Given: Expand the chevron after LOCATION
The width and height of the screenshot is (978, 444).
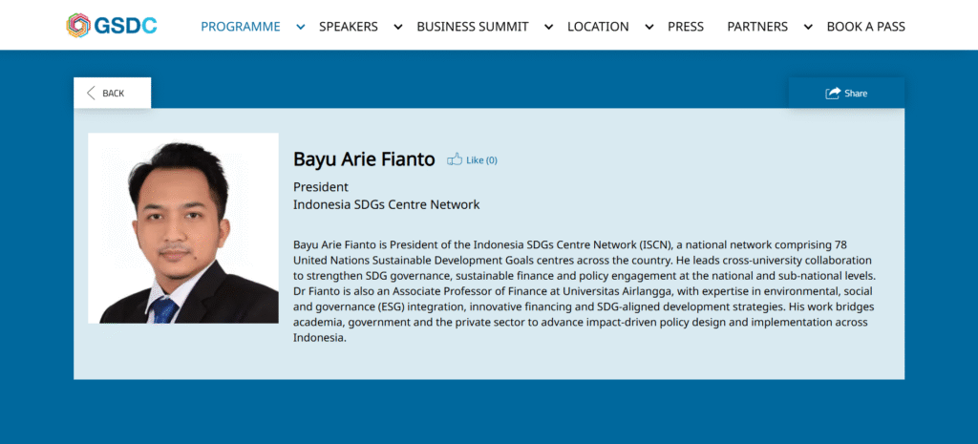Looking at the screenshot, I should pyautogui.click(x=649, y=27).
